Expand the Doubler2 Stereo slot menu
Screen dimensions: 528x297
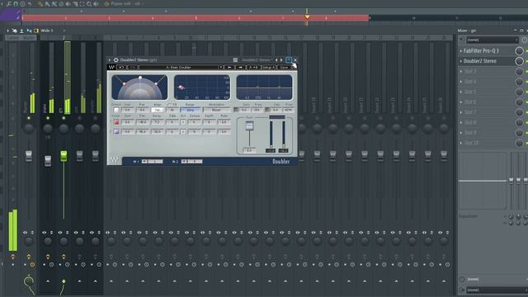pos(461,61)
